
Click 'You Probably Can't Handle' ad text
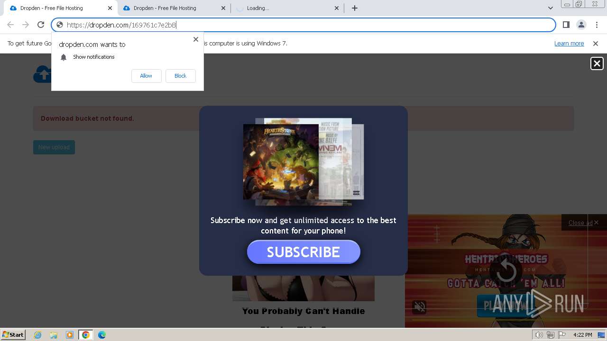coord(303,311)
